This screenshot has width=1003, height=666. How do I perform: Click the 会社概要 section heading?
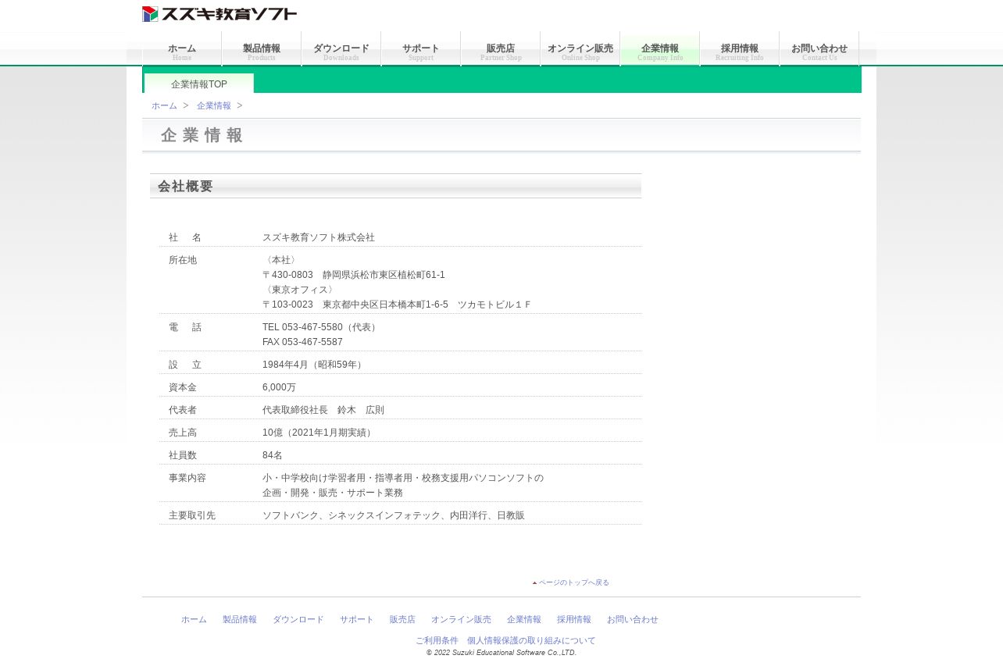[185, 186]
